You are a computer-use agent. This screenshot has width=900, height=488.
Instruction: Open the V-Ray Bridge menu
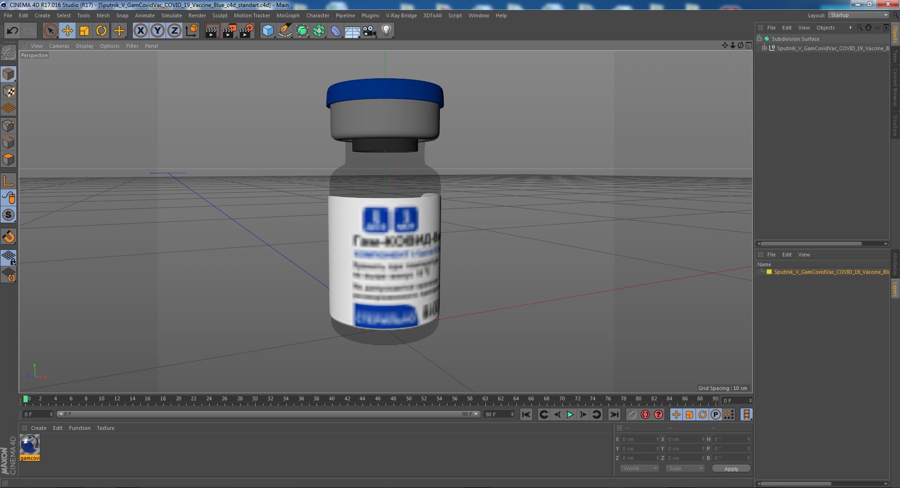[401, 15]
